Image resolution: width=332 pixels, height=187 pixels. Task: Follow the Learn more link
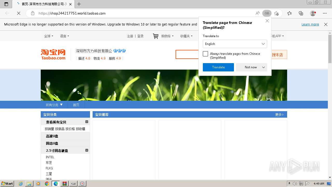click(x=310, y=24)
